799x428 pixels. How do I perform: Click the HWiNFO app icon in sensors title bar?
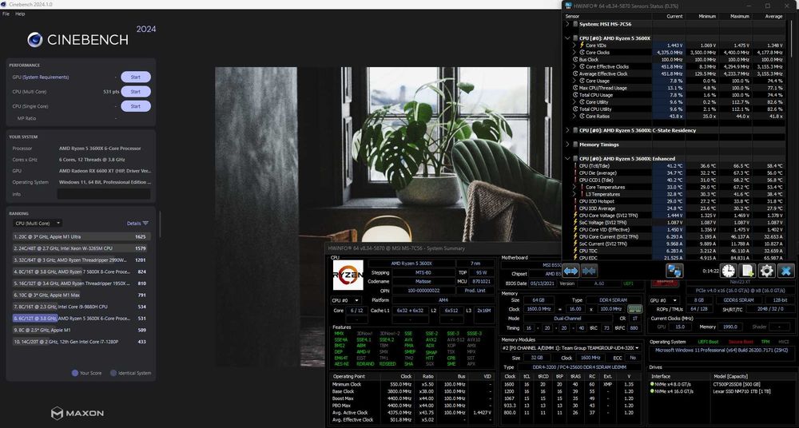[568, 6]
